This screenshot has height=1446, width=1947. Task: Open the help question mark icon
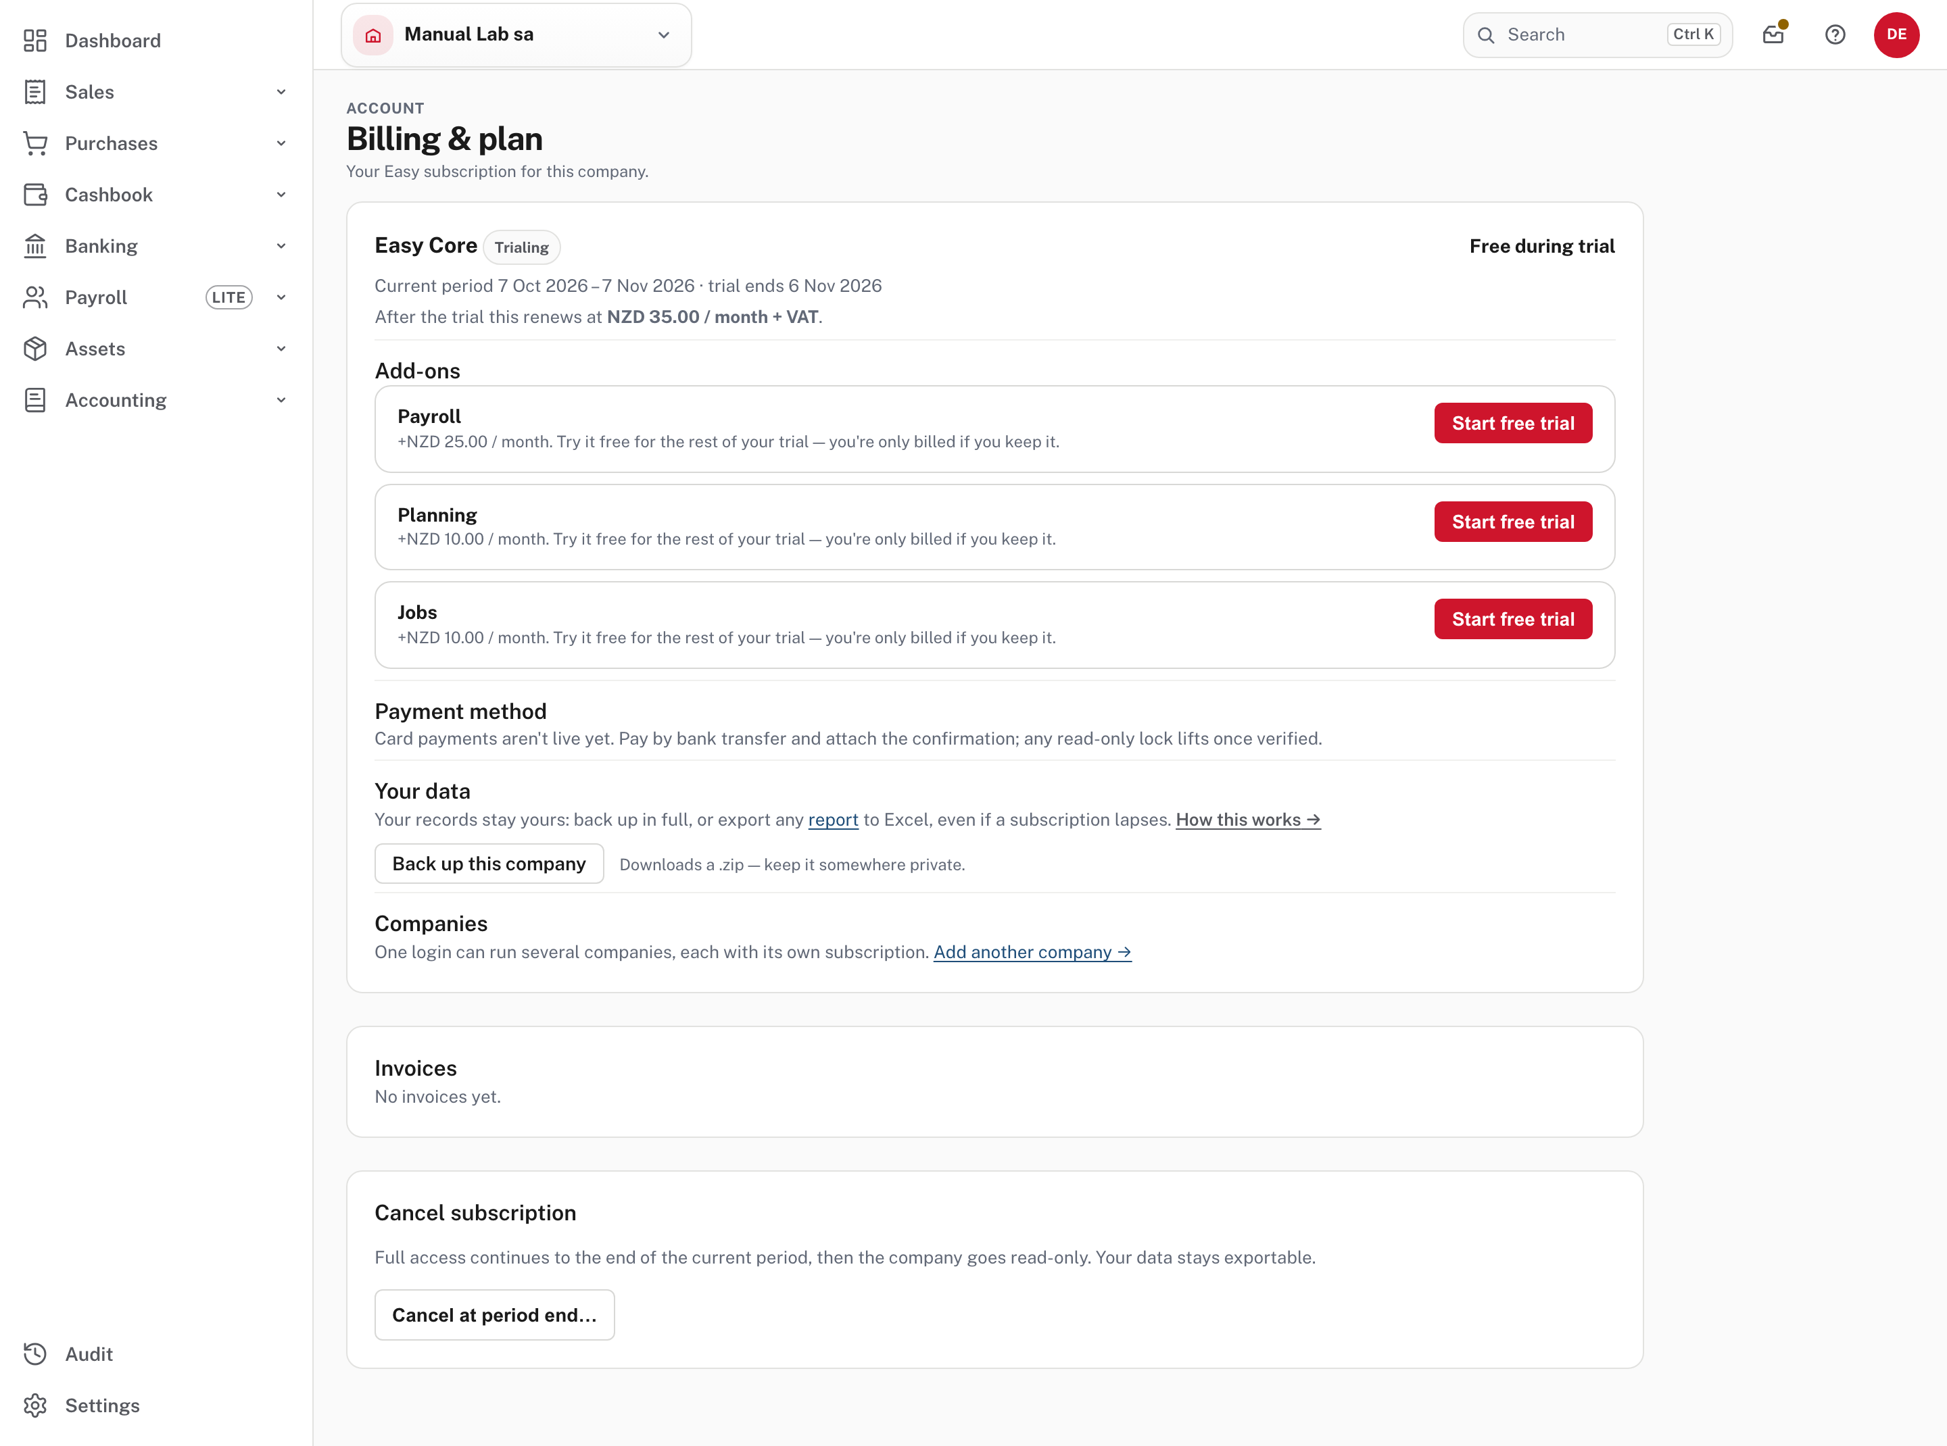[x=1835, y=34]
